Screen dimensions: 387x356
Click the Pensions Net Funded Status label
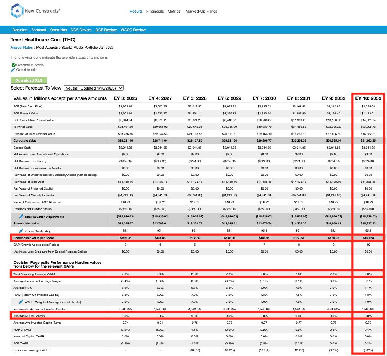[33, 209]
